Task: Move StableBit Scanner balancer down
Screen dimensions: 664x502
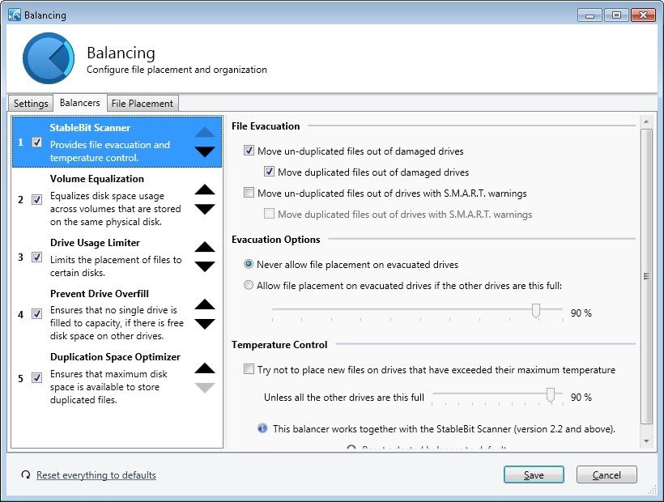Action: [x=205, y=151]
